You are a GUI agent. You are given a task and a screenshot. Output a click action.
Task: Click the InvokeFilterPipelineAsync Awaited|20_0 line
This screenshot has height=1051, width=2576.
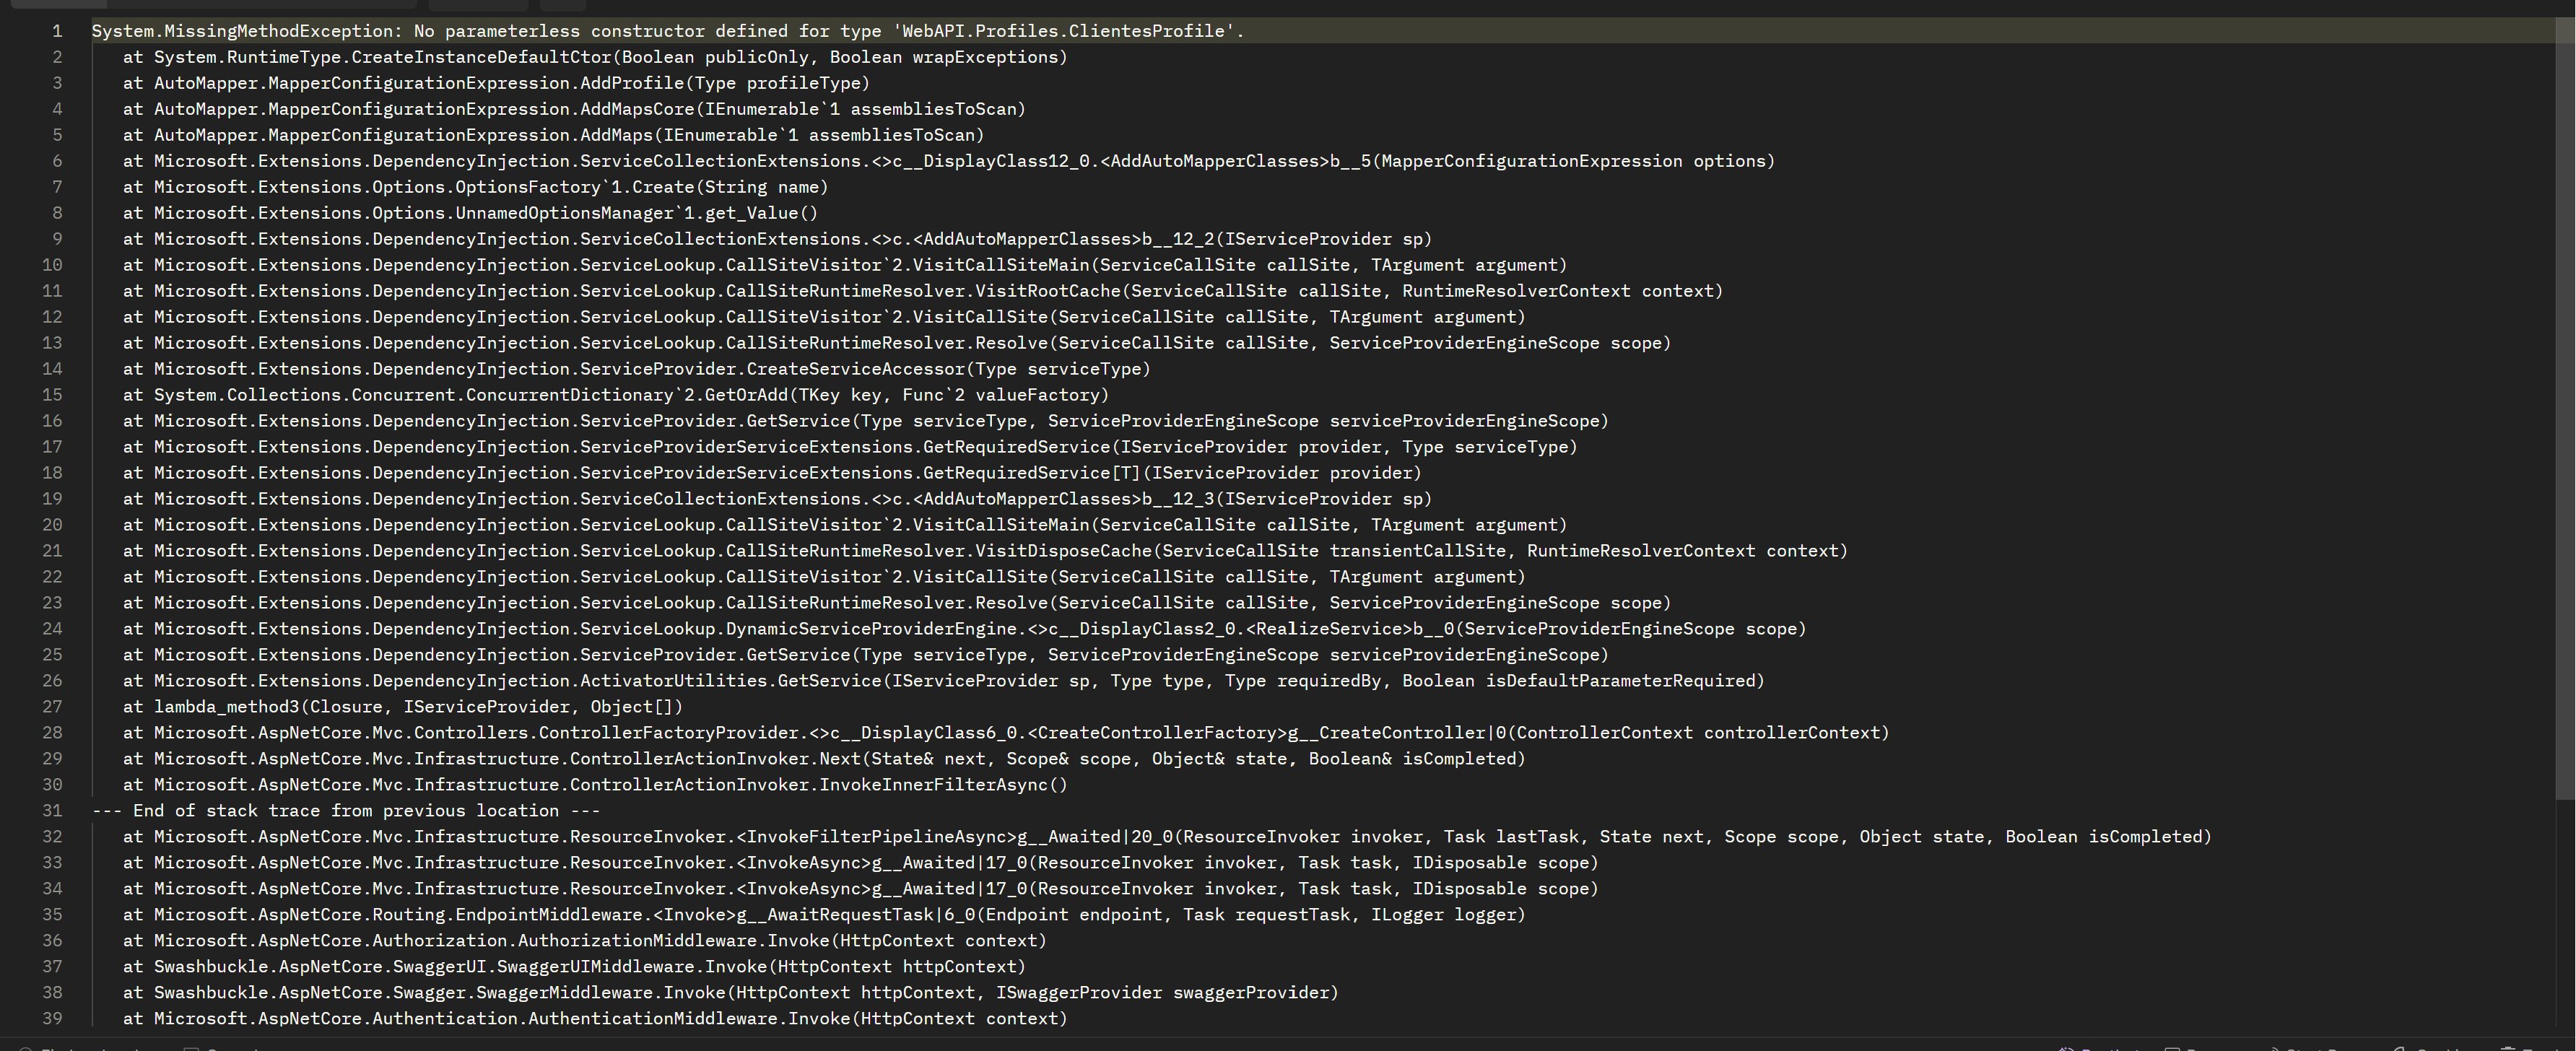coord(1167,837)
